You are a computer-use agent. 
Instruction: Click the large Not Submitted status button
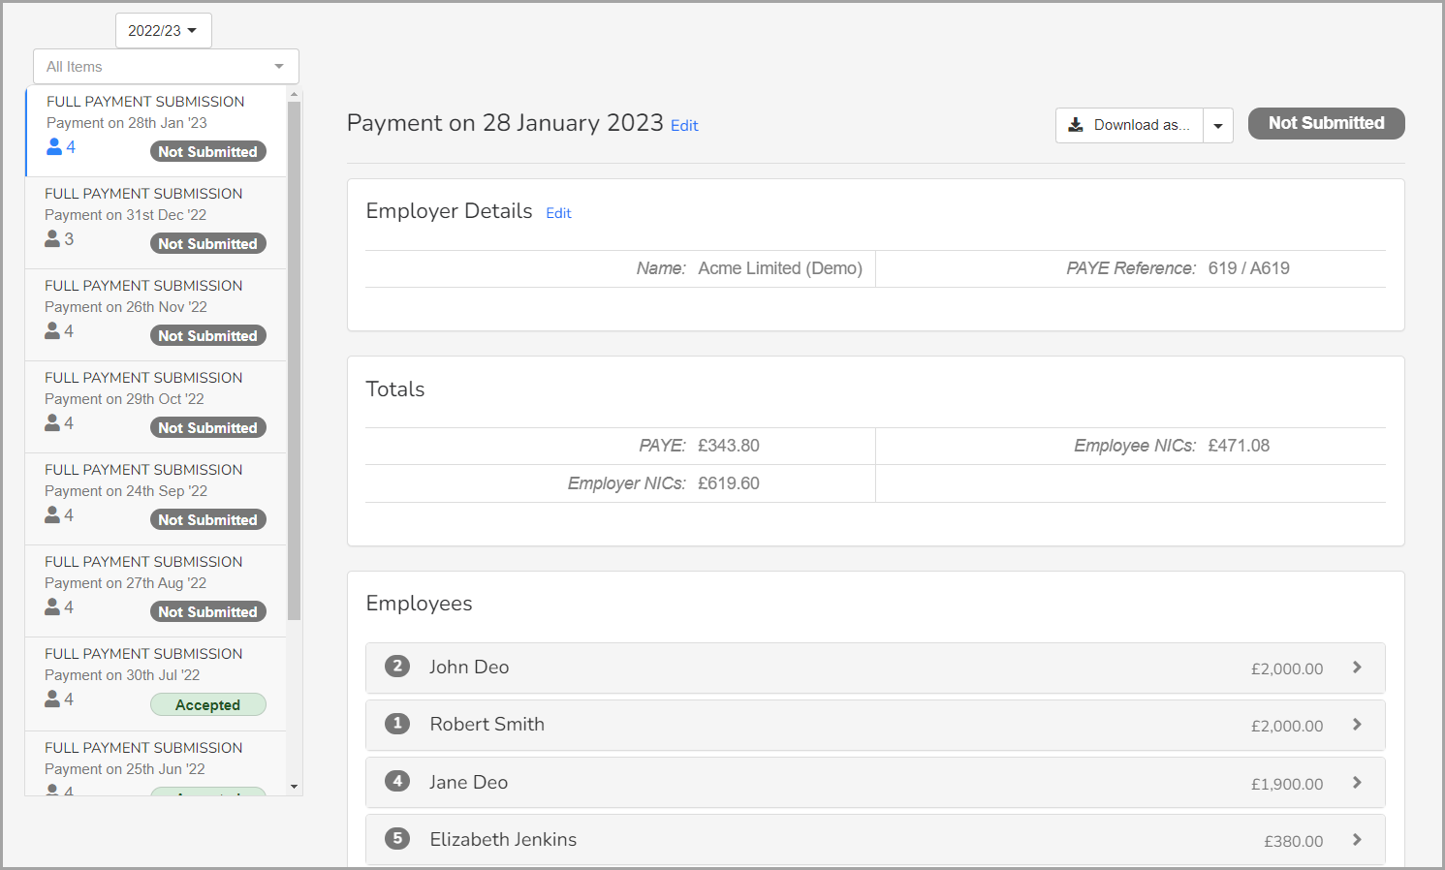1327,123
